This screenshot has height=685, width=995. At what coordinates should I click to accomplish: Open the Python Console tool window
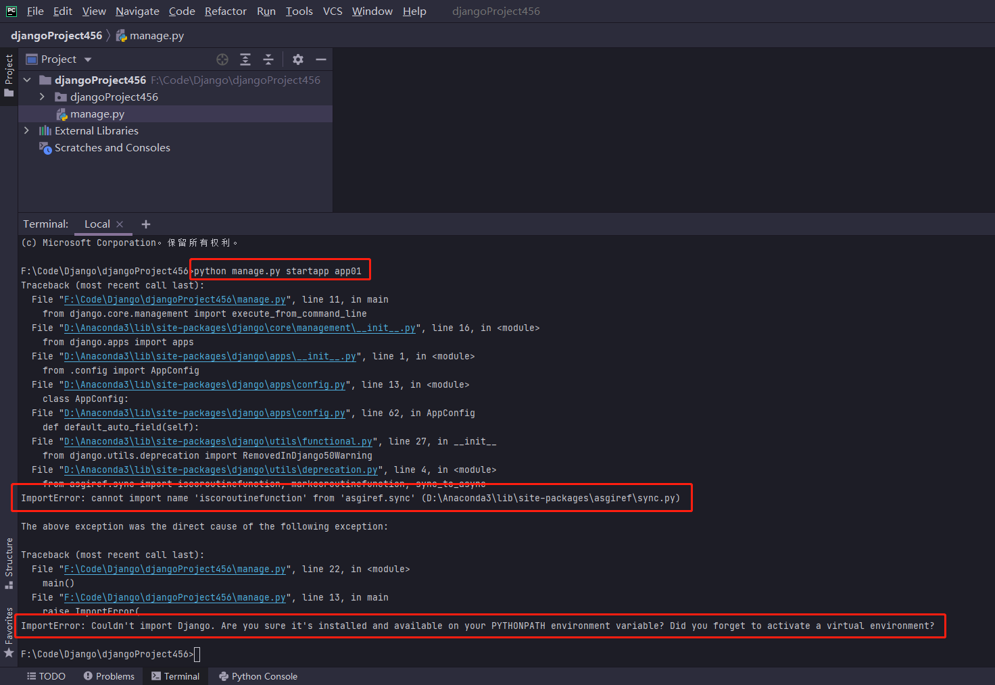[x=258, y=676]
